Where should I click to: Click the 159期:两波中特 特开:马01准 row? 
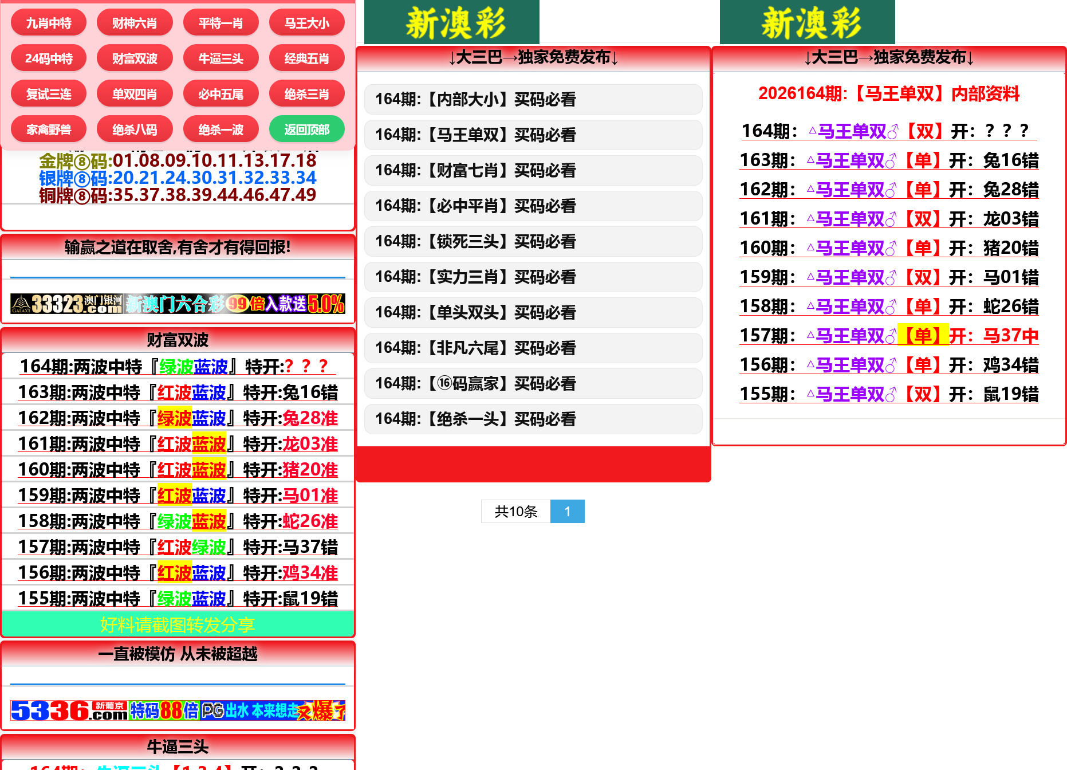[x=178, y=495]
